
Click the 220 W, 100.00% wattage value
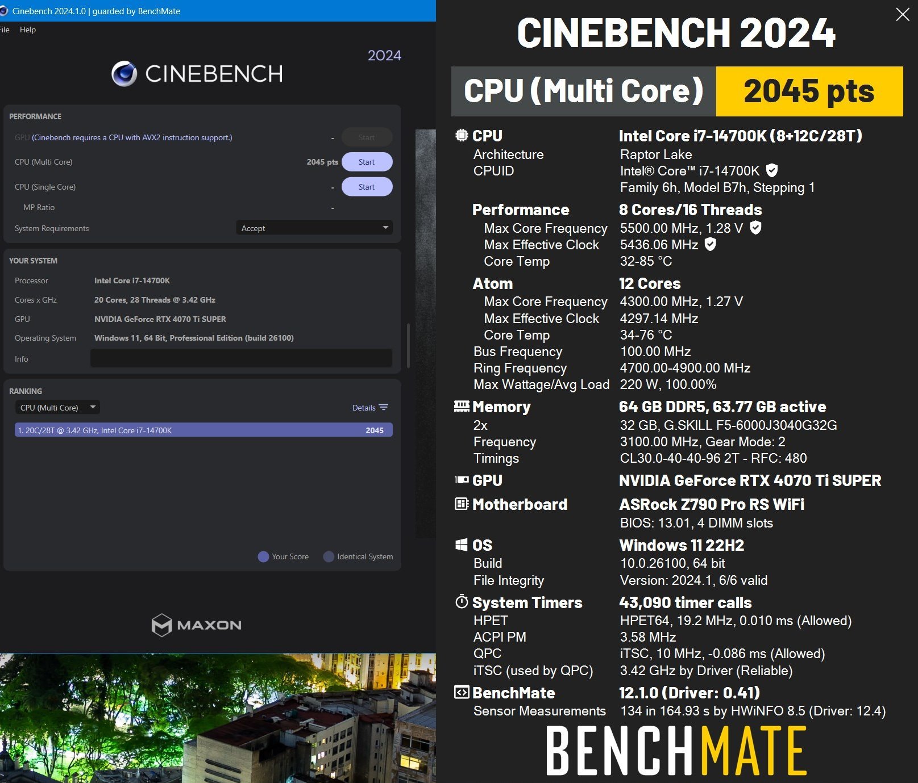click(668, 384)
